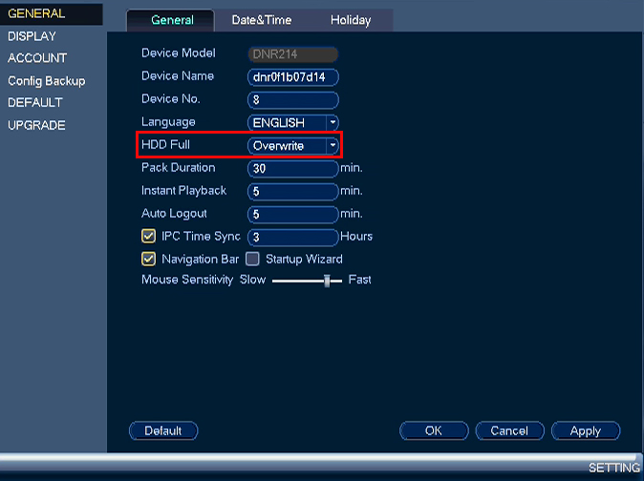Click the Instant Playback minutes field
This screenshot has width=644, height=481.
tap(293, 192)
